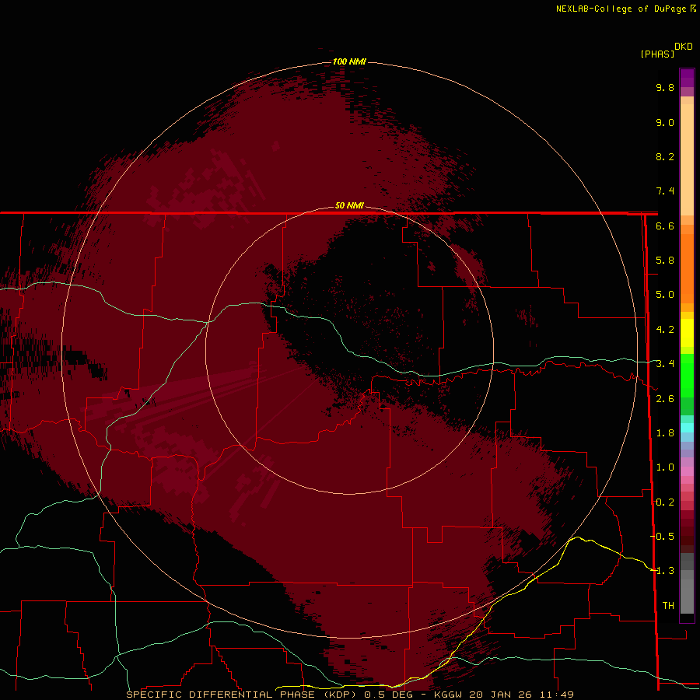Click the 6.6 legend value
This screenshot has width=700, height=700.
coord(665,226)
